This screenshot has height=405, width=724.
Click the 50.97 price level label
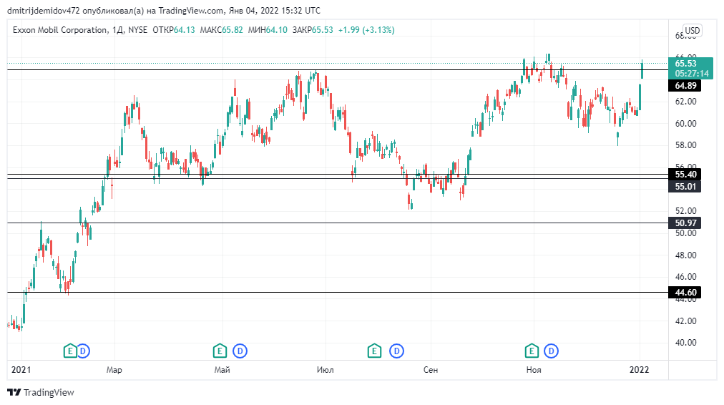point(685,223)
